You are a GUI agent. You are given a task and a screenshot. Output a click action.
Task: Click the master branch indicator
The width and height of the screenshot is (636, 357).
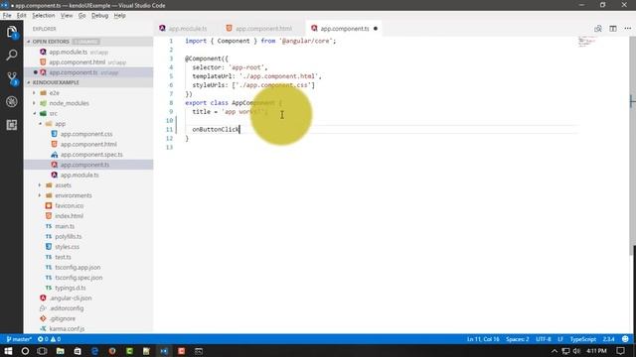(19, 339)
